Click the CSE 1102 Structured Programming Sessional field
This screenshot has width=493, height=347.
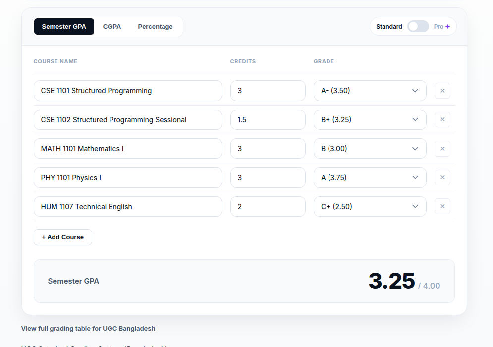point(128,119)
